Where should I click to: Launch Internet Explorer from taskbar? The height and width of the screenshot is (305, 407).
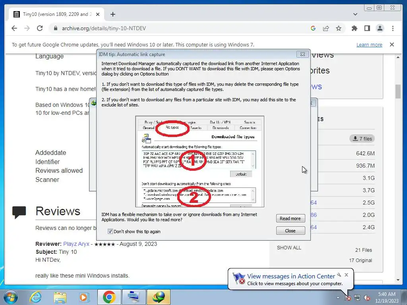(35, 297)
